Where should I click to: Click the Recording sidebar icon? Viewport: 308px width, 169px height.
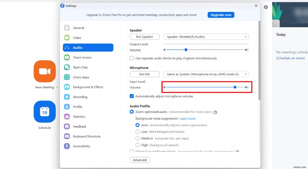pos(67,97)
